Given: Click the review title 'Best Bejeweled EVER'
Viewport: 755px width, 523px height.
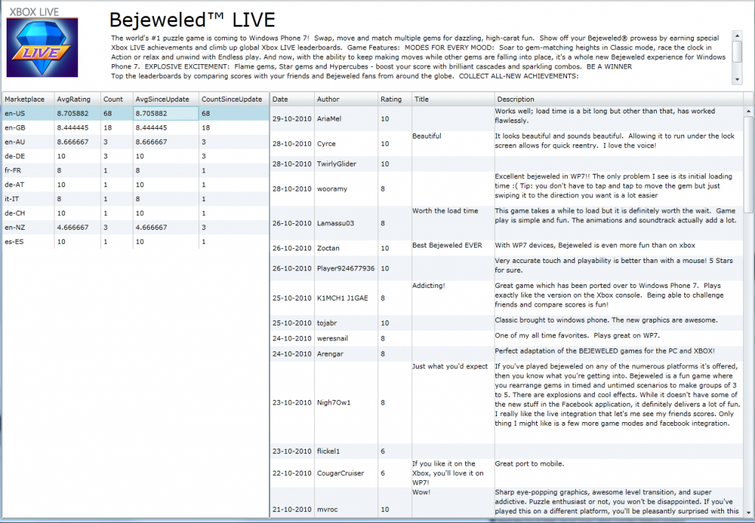Looking at the screenshot, I should point(447,245).
